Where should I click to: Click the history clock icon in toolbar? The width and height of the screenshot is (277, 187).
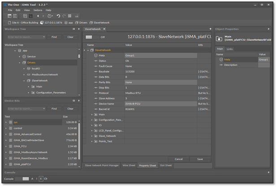tap(50, 16)
